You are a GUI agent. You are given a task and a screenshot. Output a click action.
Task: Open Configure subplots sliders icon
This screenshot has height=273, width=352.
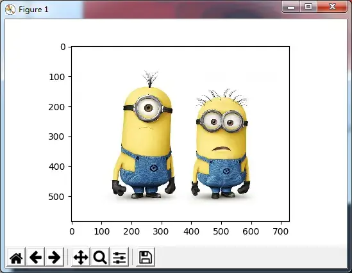tap(119, 257)
